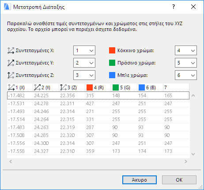Click the axis icon in the 1 (X) header

click(x=11, y=87)
